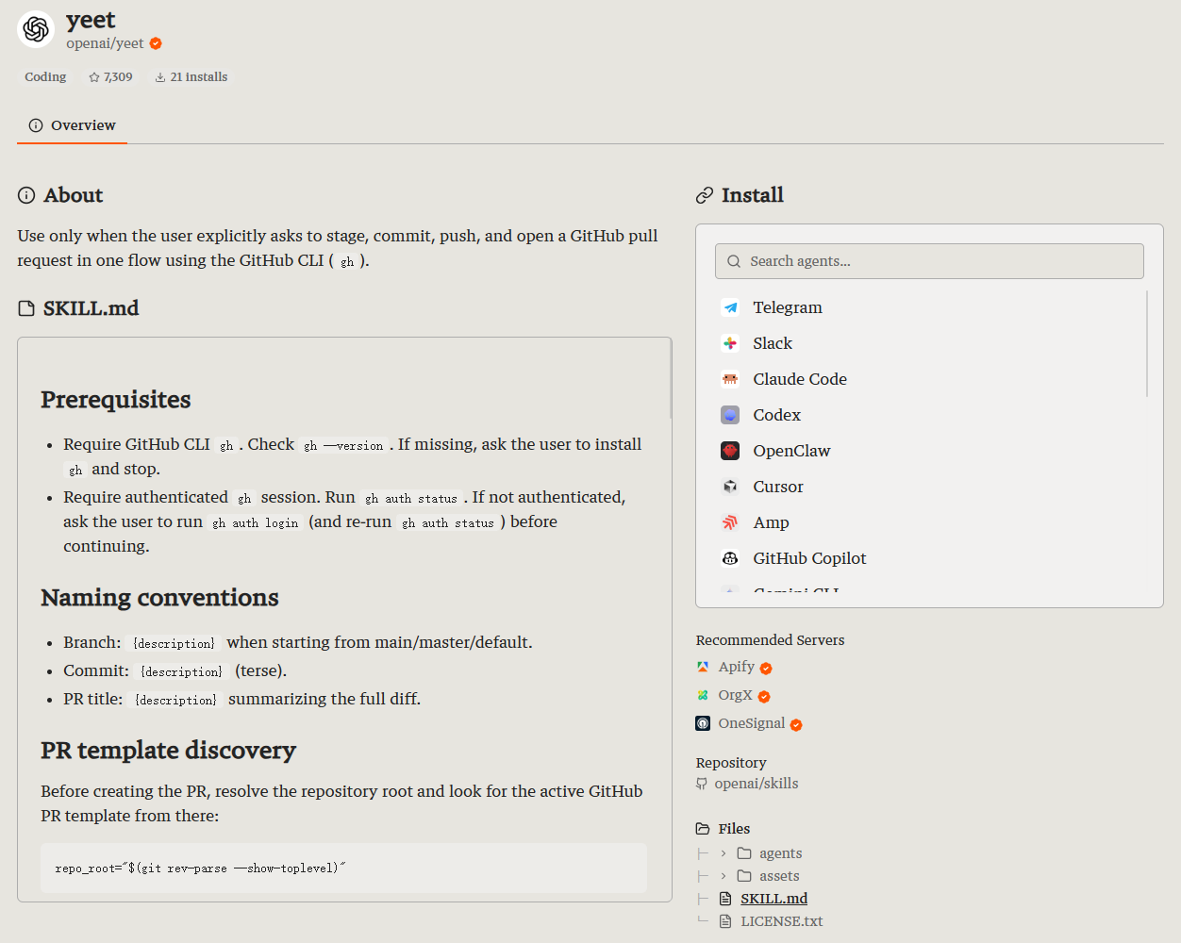Select the Cursor agent icon

tap(730, 487)
